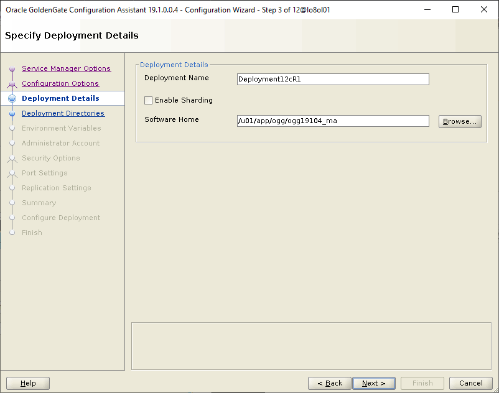Click the Environment Variables step label
499x393 pixels.
[x=61, y=128]
